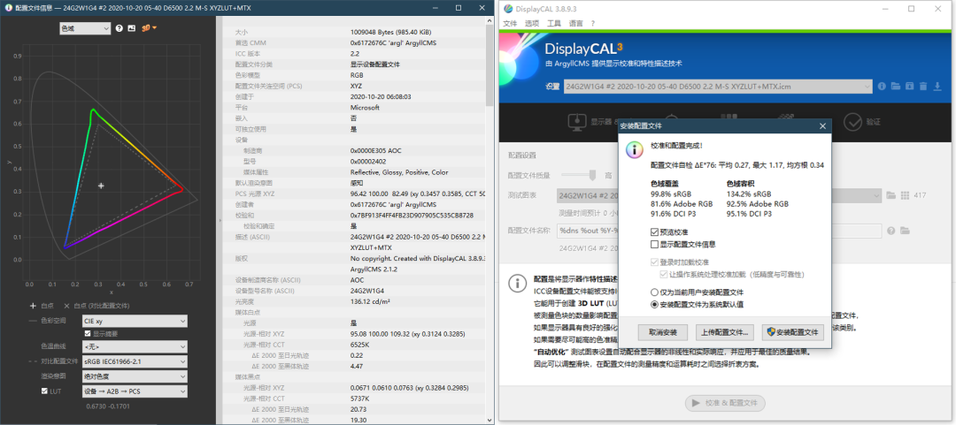956x425 pixels.
Task: Click the 5737K black point CCT value
Action: (359, 398)
